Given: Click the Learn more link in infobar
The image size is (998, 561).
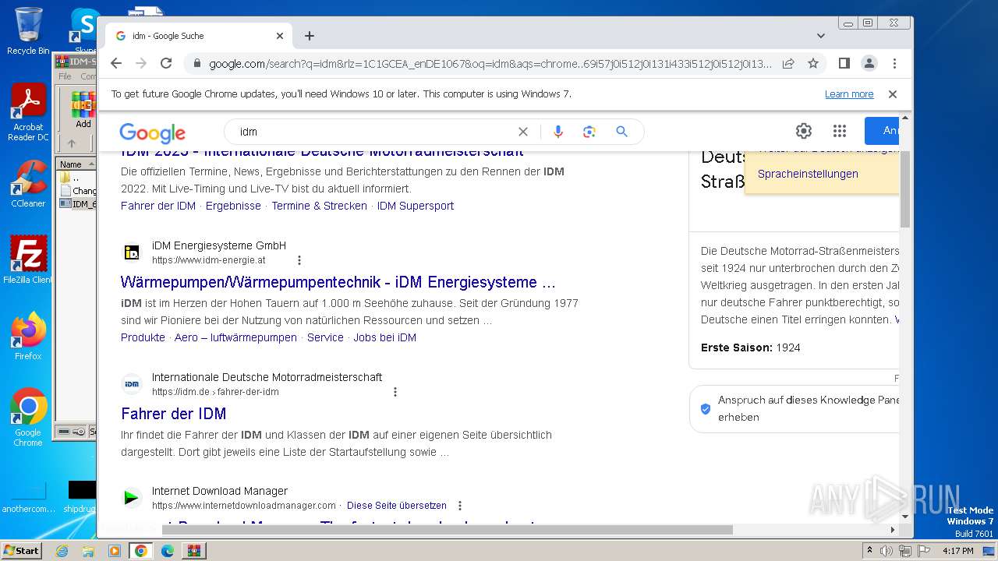Looking at the screenshot, I should (849, 94).
